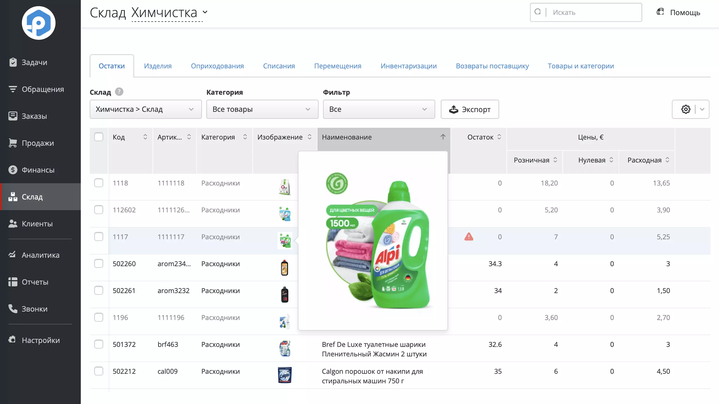This screenshot has width=719, height=404.
Task: Sort by Категория column arrows
Action: pyautogui.click(x=245, y=137)
